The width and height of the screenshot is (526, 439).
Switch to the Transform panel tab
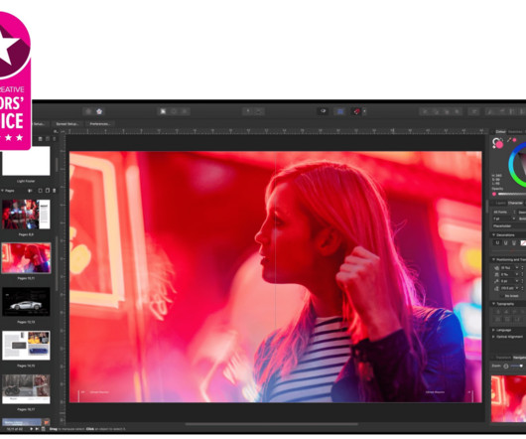click(503, 358)
